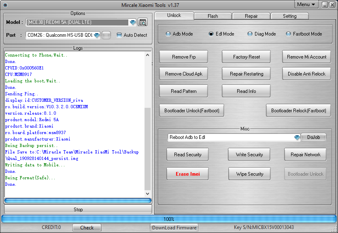
Task: Select the Edl Mode radio button
Action: (211, 34)
